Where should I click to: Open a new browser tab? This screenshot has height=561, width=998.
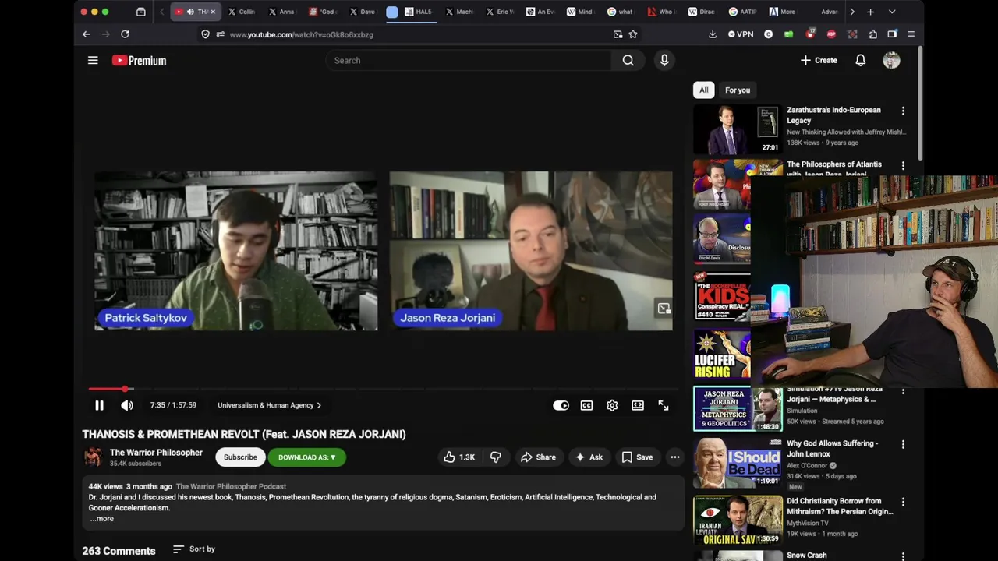point(870,12)
